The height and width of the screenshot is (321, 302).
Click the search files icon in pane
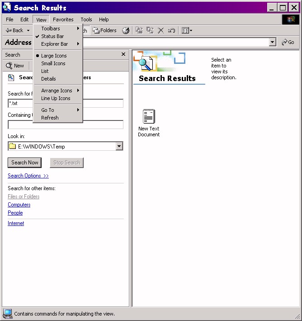11,77
